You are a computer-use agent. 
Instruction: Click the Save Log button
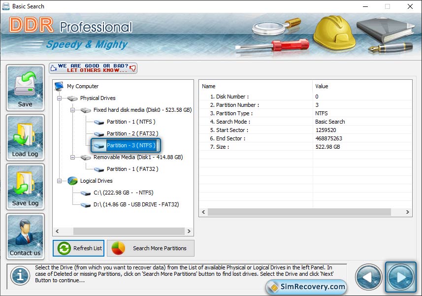25,187
